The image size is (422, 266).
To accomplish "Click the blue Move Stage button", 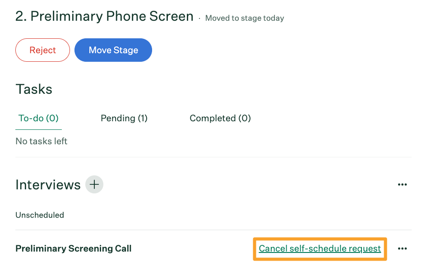I will point(113,50).
